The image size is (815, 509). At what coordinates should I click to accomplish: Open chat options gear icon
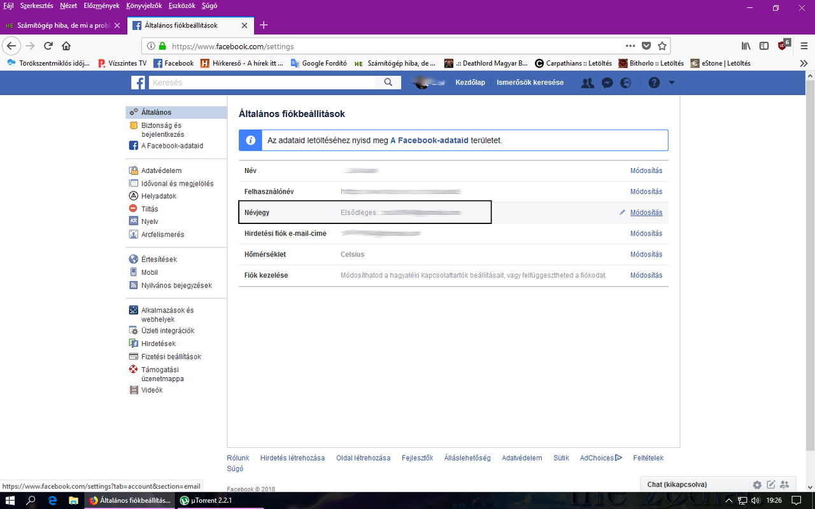757,485
